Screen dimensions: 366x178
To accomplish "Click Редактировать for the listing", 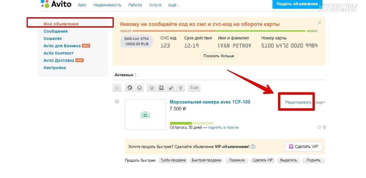I will click(x=298, y=102).
